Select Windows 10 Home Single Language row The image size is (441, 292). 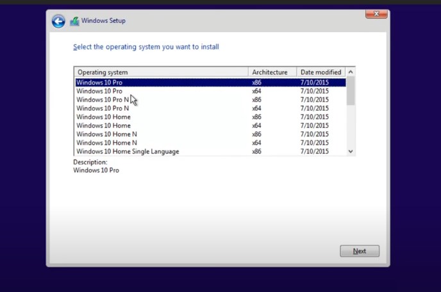click(211, 152)
